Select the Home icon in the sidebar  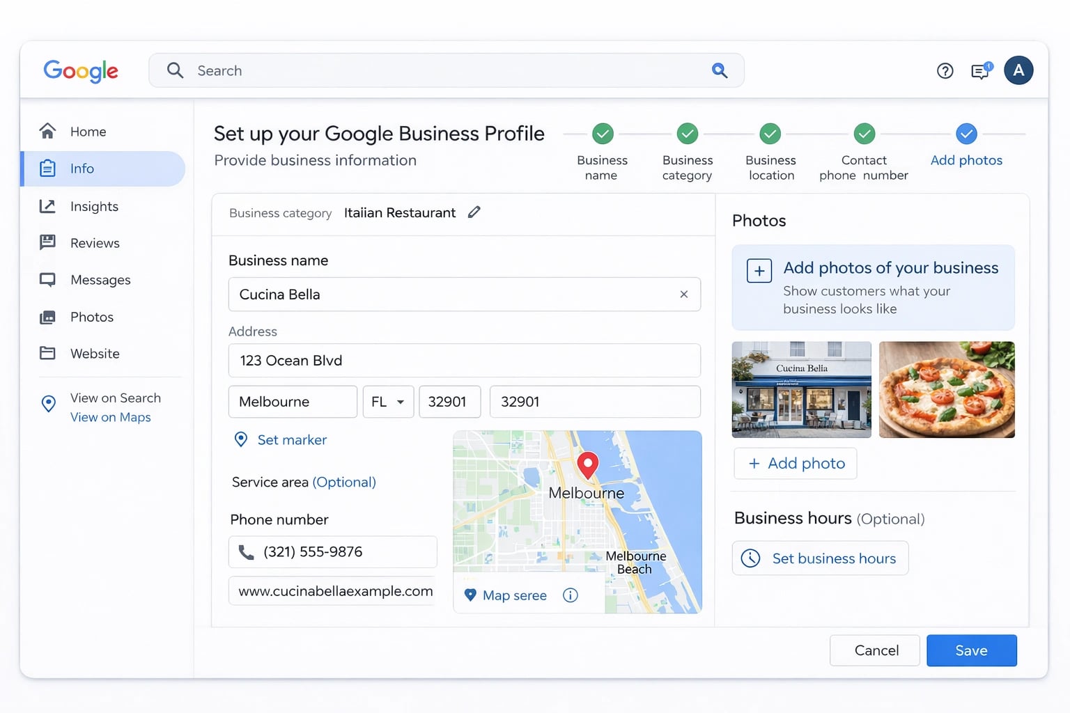point(47,131)
